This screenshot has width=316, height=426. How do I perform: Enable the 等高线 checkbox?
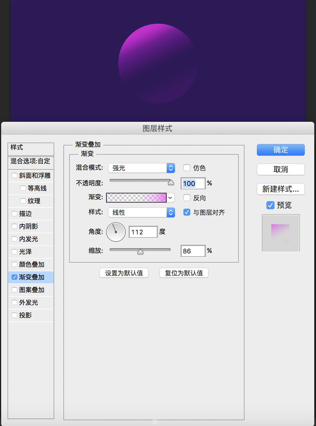pos(23,188)
